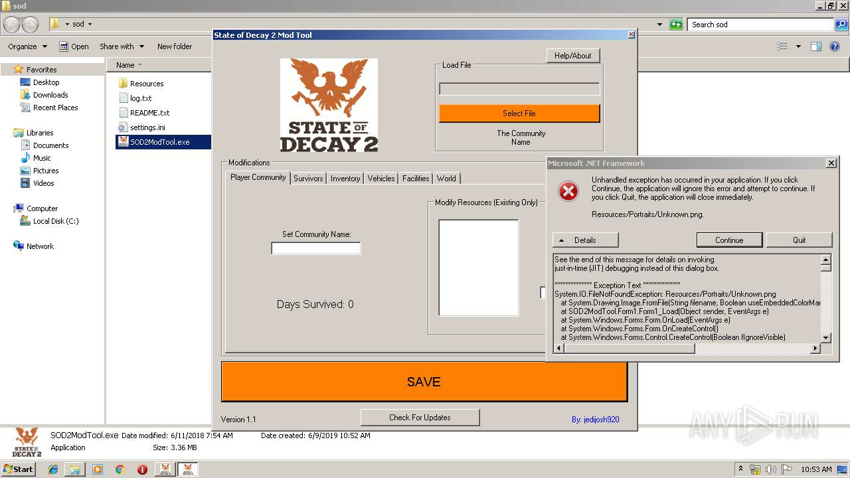This screenshot has height=478, width=850.
Task: Sort files by the Name column header
Action: (x=125, y=65)
